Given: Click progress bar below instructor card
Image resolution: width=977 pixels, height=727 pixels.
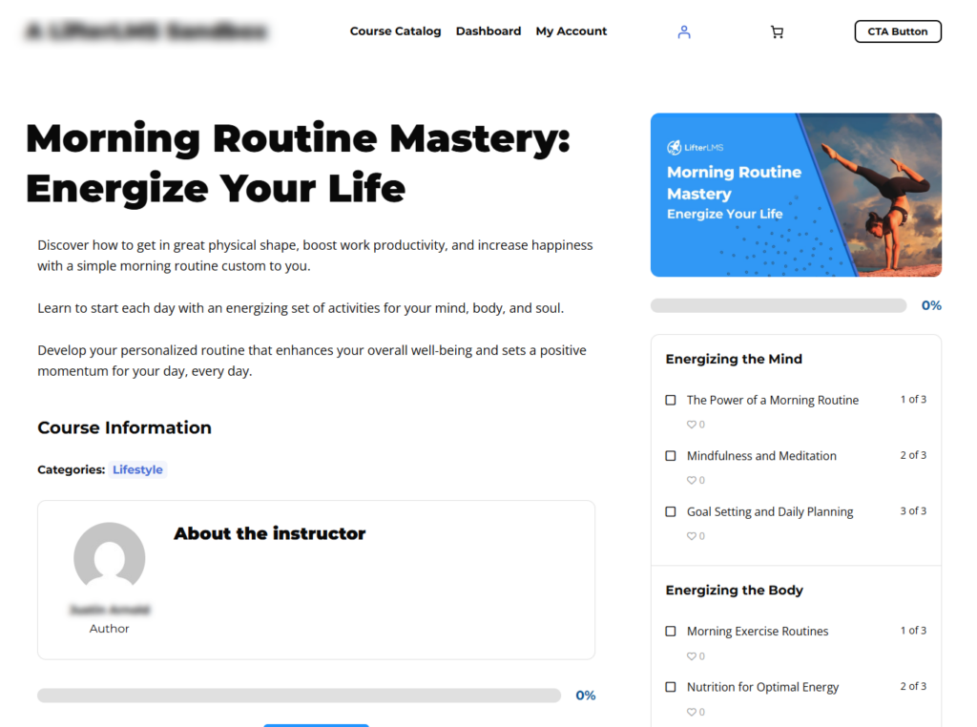Looking at the screenshot, I should tap(299, 696).
